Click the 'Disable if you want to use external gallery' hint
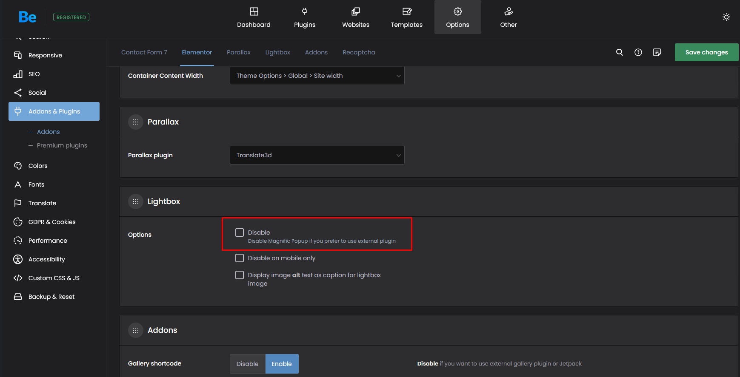The image size is (740, 377). (500, 364)
